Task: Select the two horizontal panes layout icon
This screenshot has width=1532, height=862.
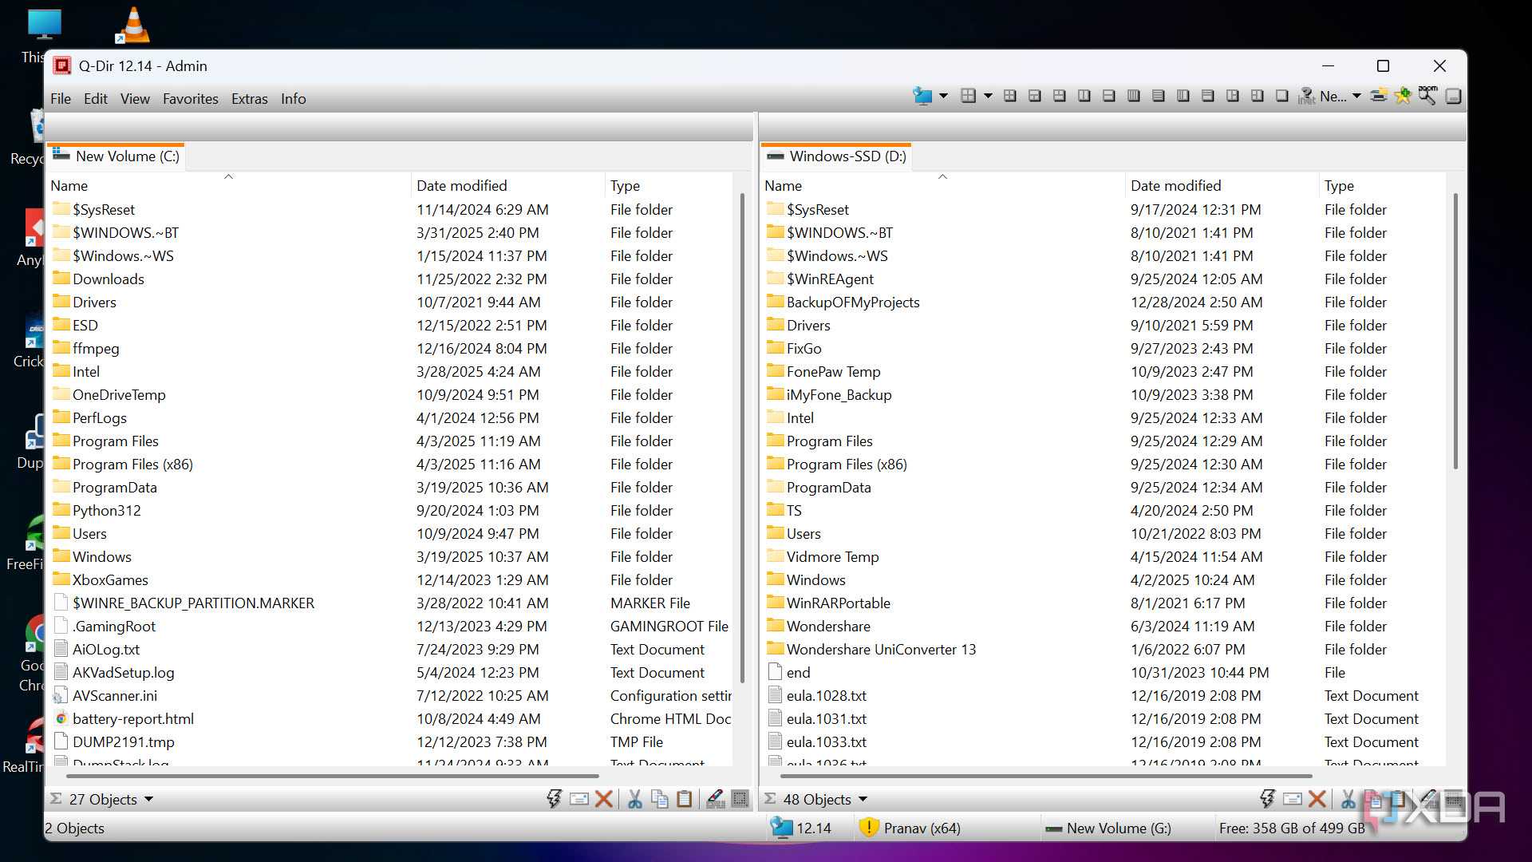Action: (x=1108, y=96)
